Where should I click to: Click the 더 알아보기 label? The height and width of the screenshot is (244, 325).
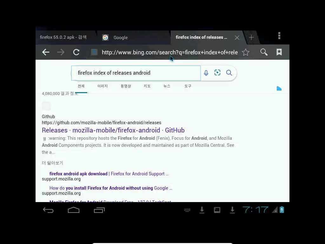pos(52,163)
